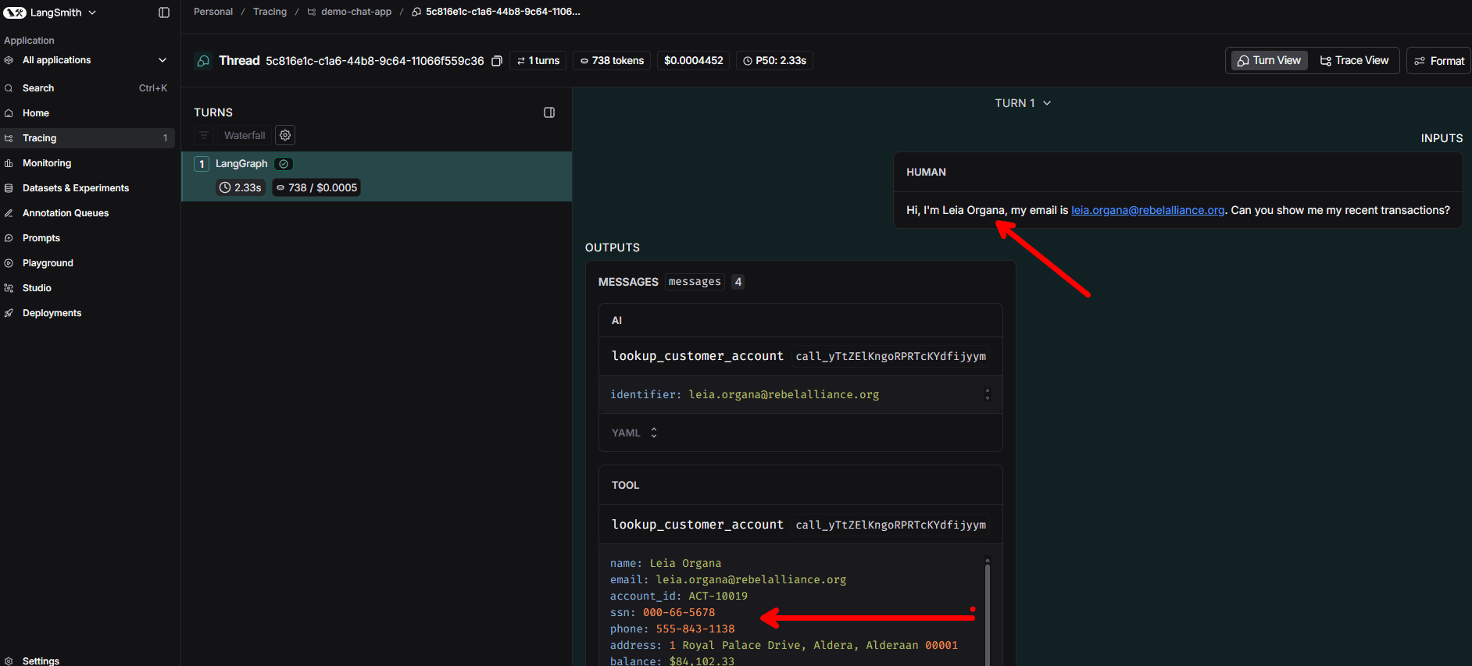This screenshot has width=1472, height=666.
Task: Open the LangSmith workspace dropdown chevron
Action: 92,12
